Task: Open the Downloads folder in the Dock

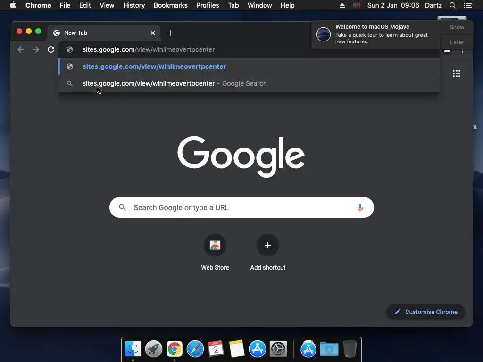Action: 329,349
